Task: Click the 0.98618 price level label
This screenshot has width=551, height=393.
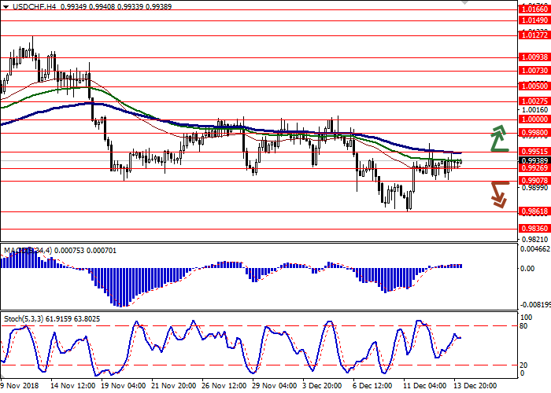Action: [x=534, y=211]
